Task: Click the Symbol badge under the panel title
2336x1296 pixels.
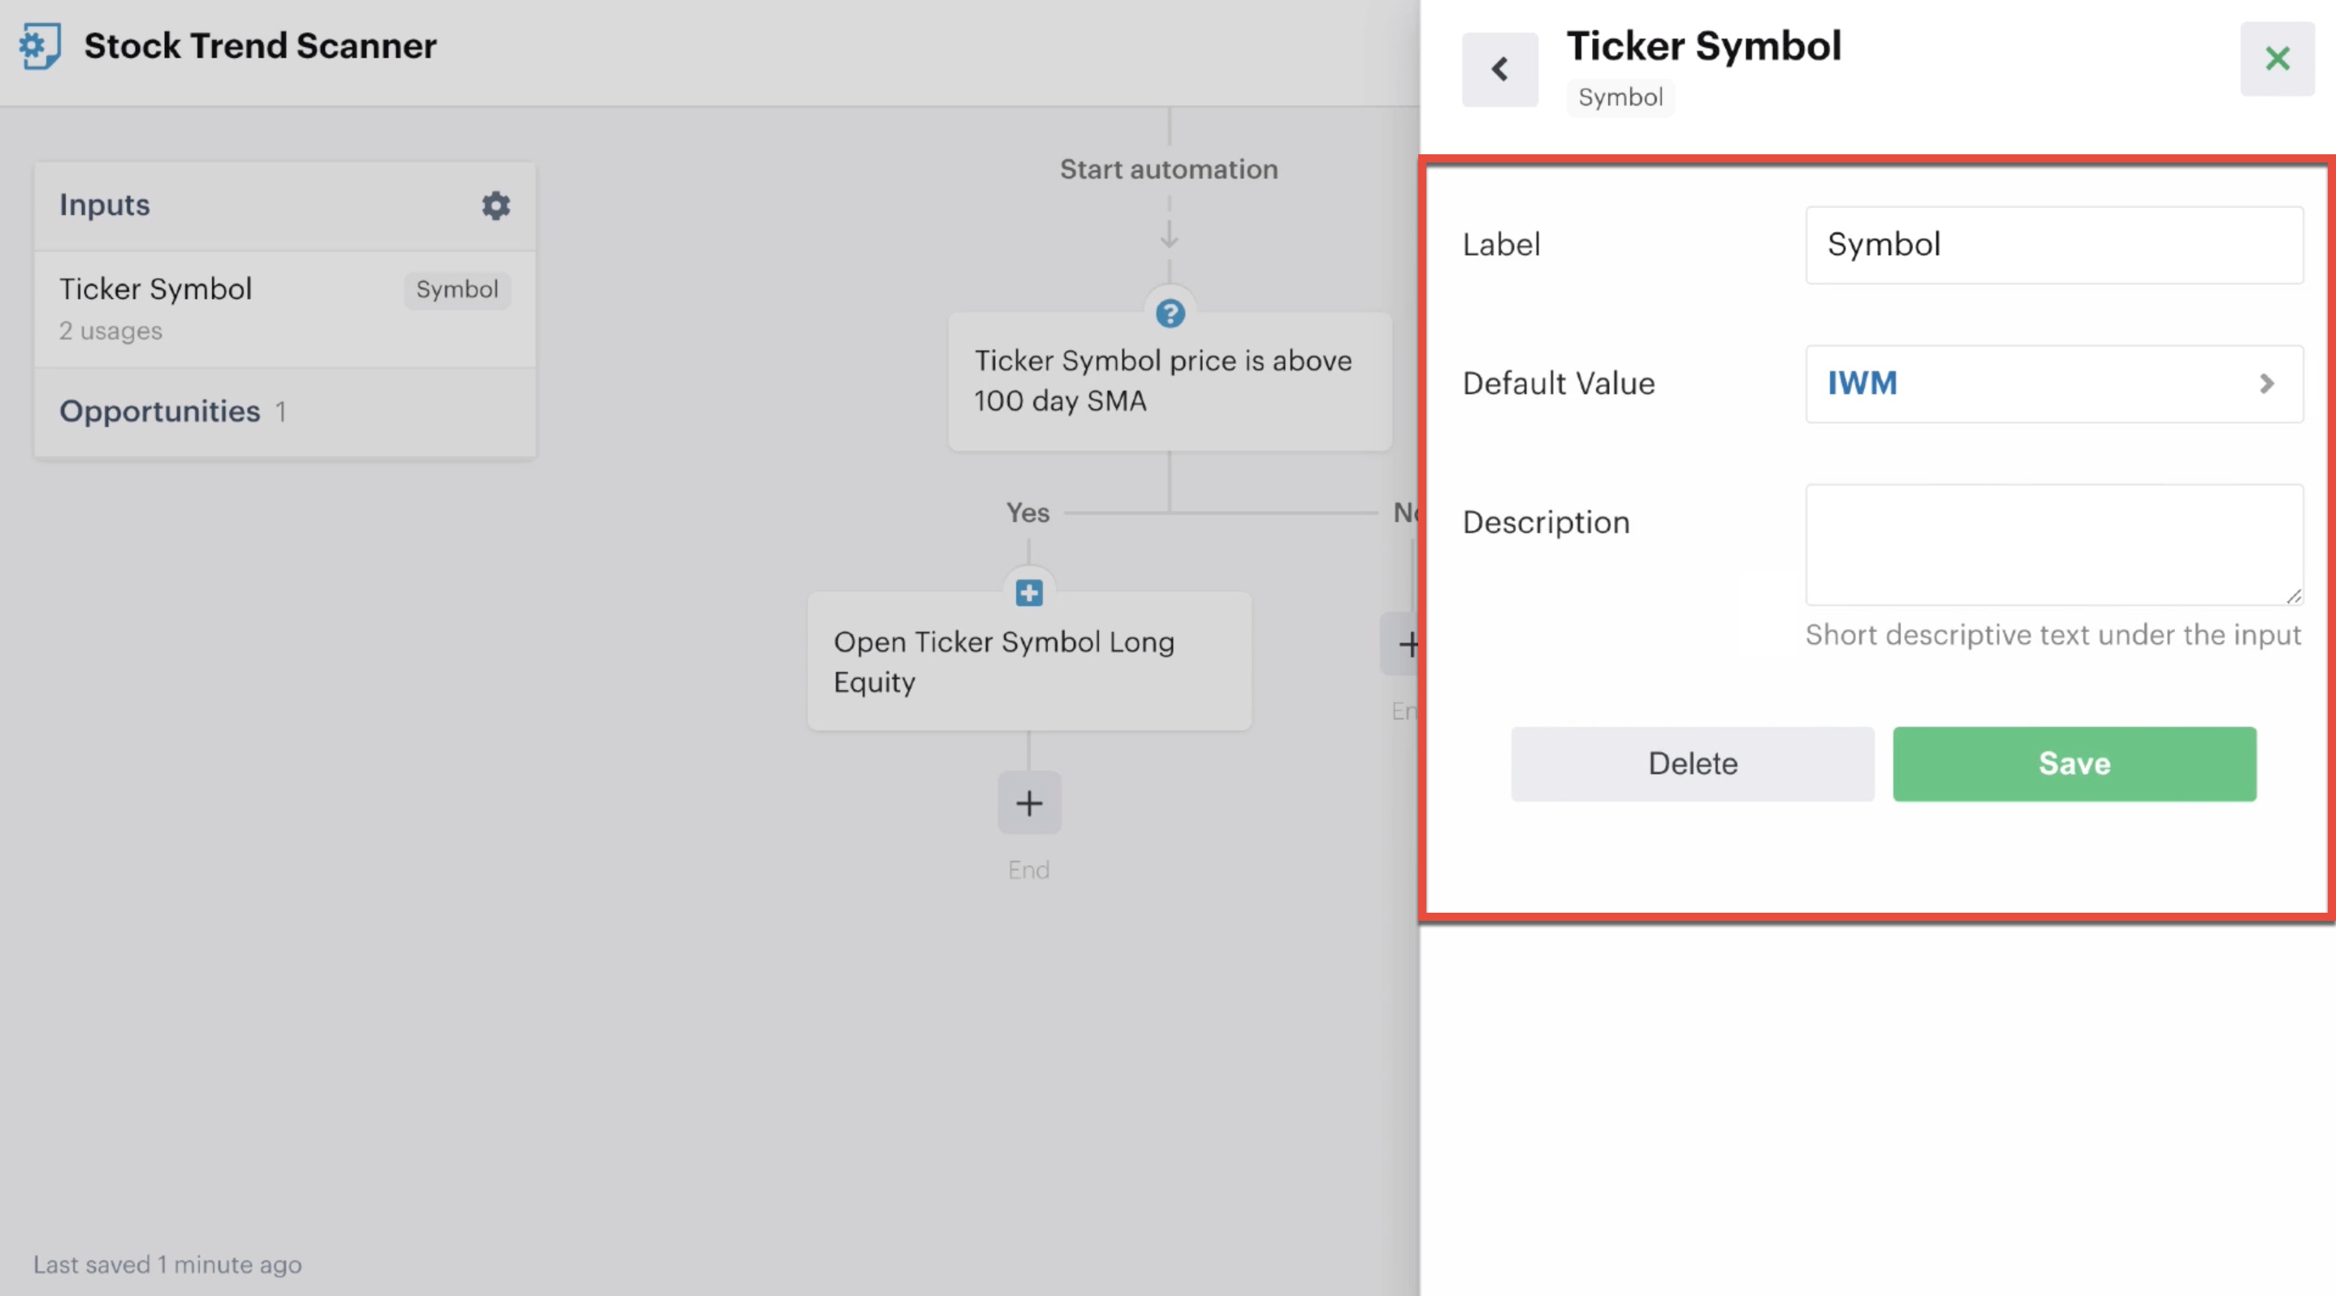Action: 1620,97
